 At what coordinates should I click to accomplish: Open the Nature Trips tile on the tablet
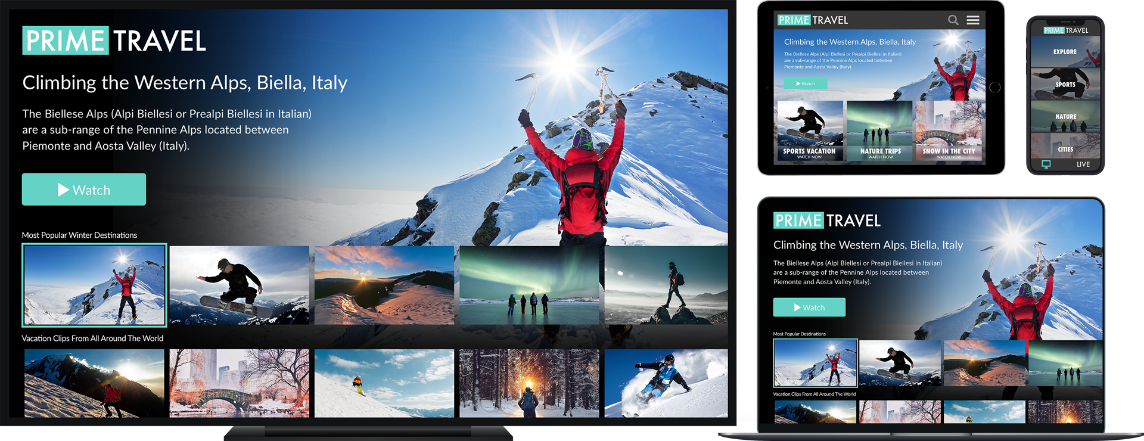click(880, 131)
